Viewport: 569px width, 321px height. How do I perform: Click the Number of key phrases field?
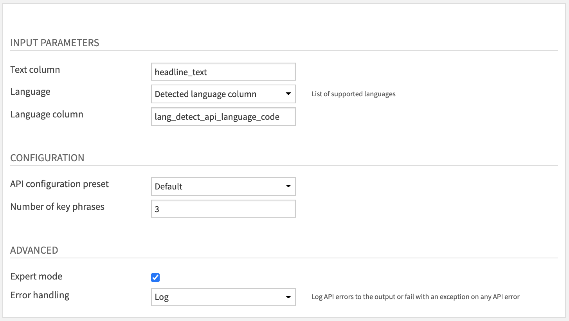pos(223,209)
